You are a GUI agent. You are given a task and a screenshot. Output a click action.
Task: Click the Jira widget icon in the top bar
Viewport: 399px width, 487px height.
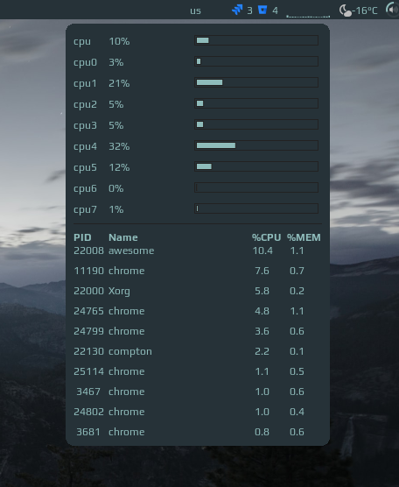pos(237,11)
